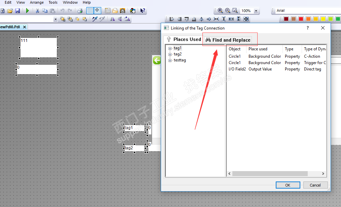Select the text object showing 111
The image size is (341, 207).
(x=39, y=48)
